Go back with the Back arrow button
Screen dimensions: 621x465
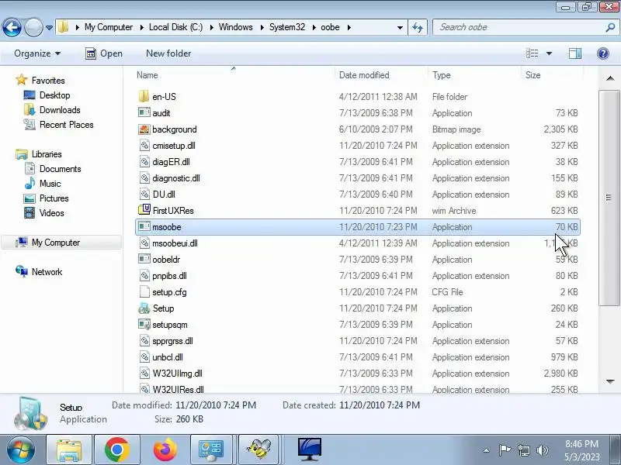tap(12, 27)
